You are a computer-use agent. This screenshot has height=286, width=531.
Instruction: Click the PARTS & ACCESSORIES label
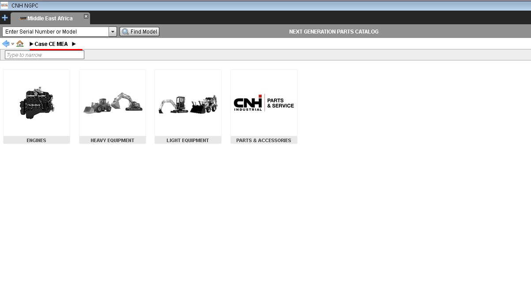point(264,140)
